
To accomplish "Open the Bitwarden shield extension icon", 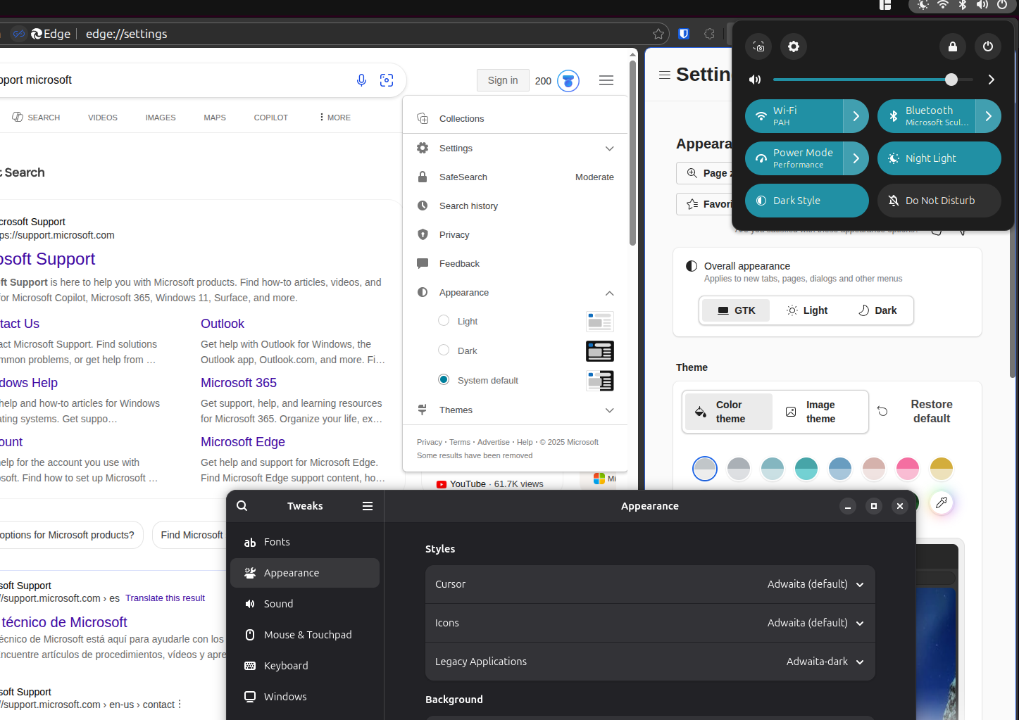I will pos(684,34).
